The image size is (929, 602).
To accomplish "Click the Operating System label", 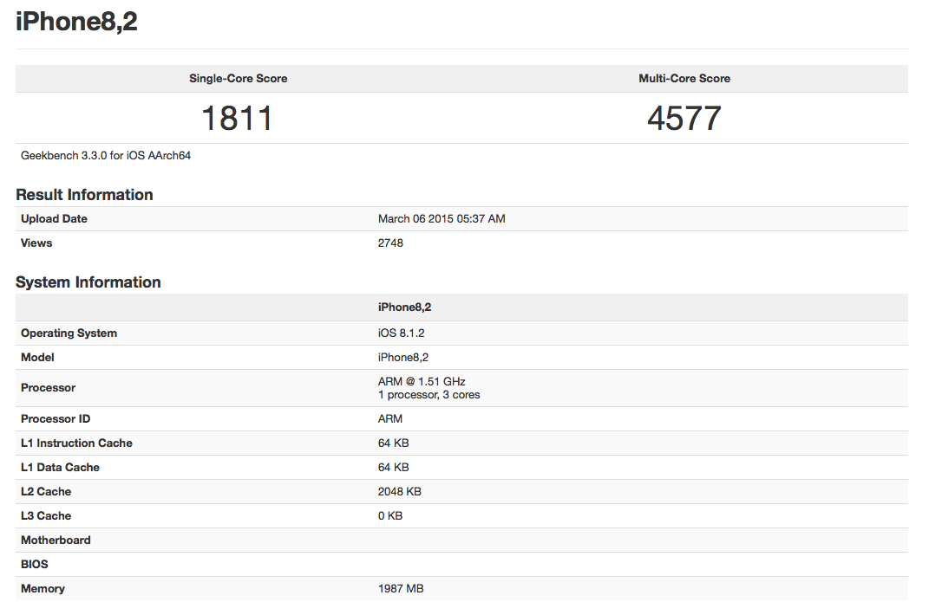I will (x=69, y=333).
